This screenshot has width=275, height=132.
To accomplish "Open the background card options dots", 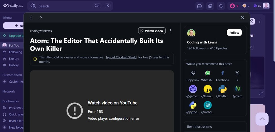I will pyautogui.click(x=260, y=21).
